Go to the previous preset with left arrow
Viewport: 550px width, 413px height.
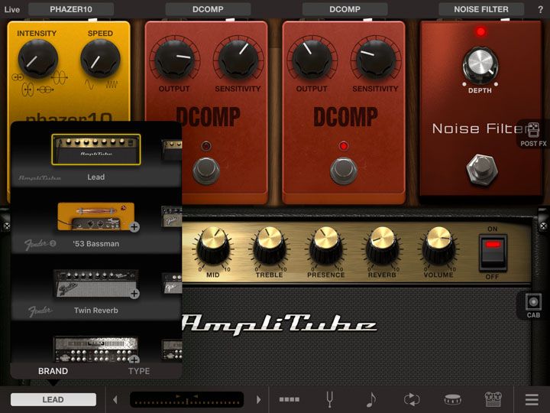pos(115,400)
